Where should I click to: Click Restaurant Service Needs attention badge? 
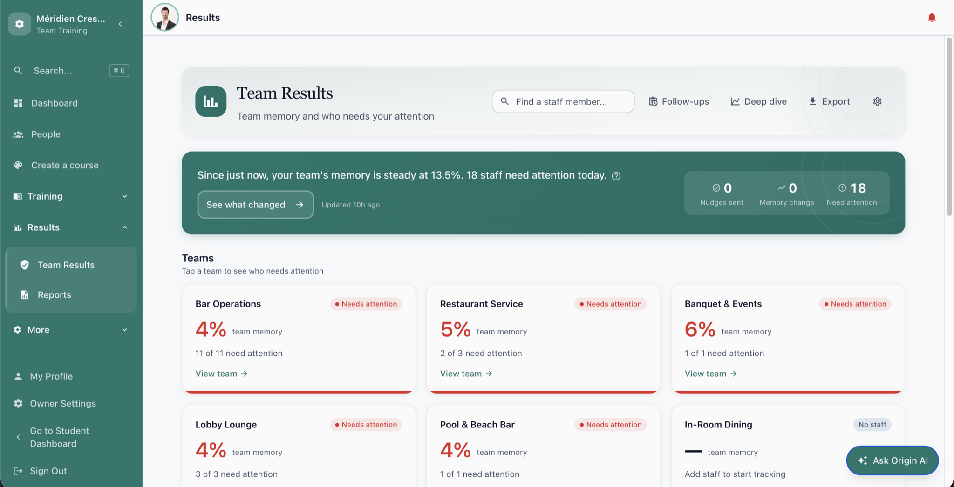click(x=611, y=304)
